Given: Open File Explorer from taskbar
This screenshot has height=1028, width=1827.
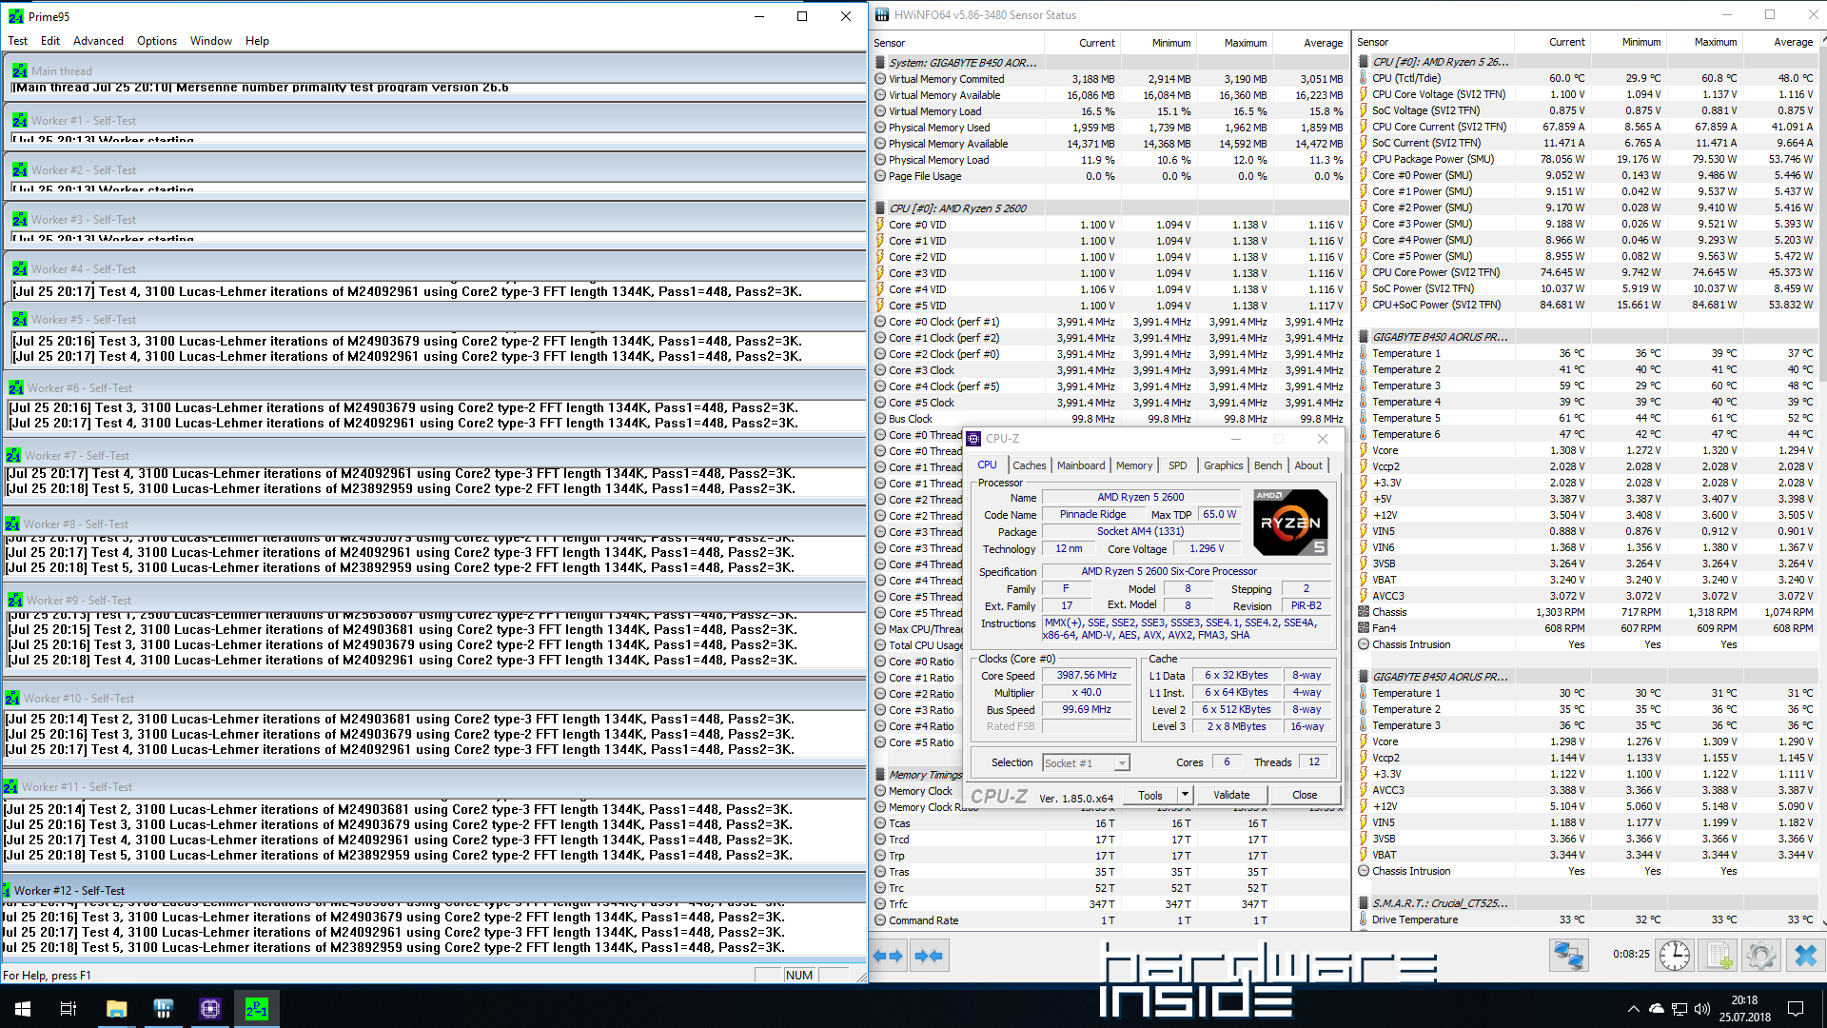Looking at the screenshot, I should 117,1008.
